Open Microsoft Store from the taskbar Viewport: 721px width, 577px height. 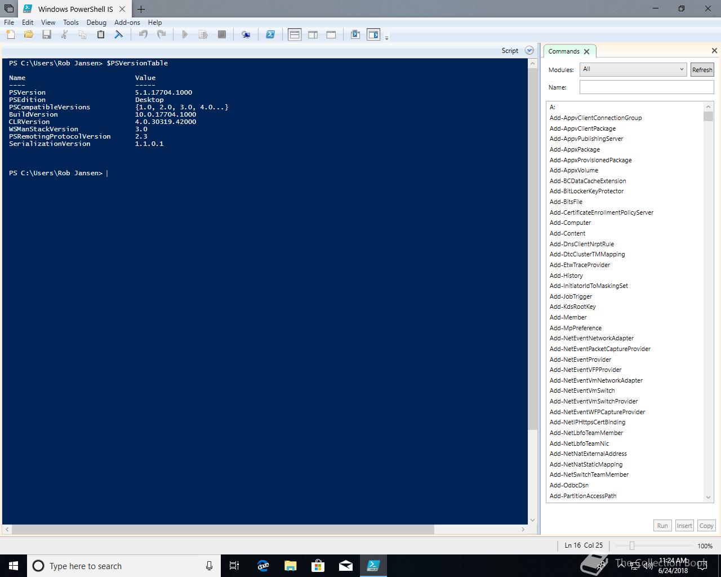pyautogui.click(x=318, y=566)
